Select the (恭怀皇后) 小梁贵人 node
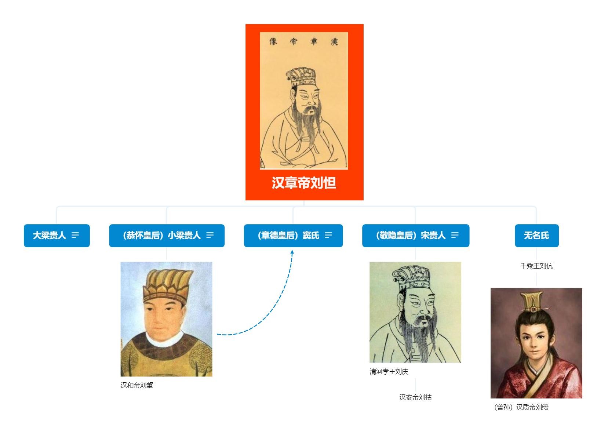Screen dimensions: 608x437 pyautogui.click(x=167, y=236)
